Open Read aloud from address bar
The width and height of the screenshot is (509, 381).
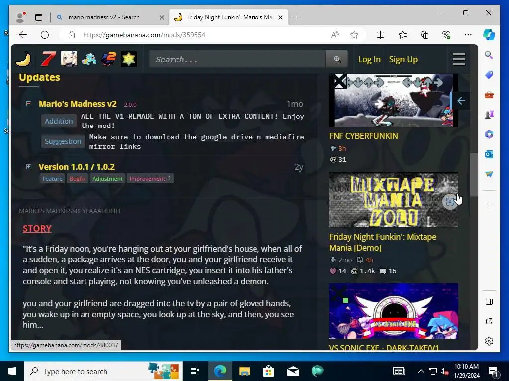point(335,35)
